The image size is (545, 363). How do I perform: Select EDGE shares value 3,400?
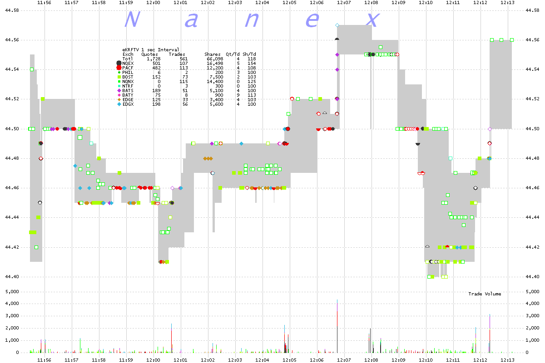(x=216, y=99)
